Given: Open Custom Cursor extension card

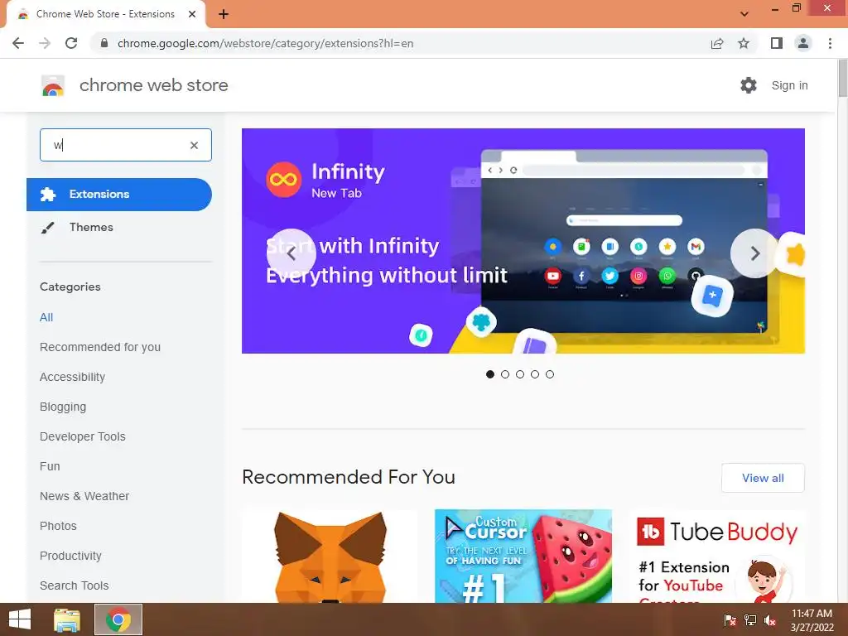Looking at the screenshot, I should [x=523, y=556].
